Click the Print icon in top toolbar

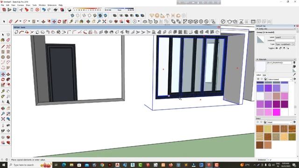pyautogui.click(x=55, y=10)
